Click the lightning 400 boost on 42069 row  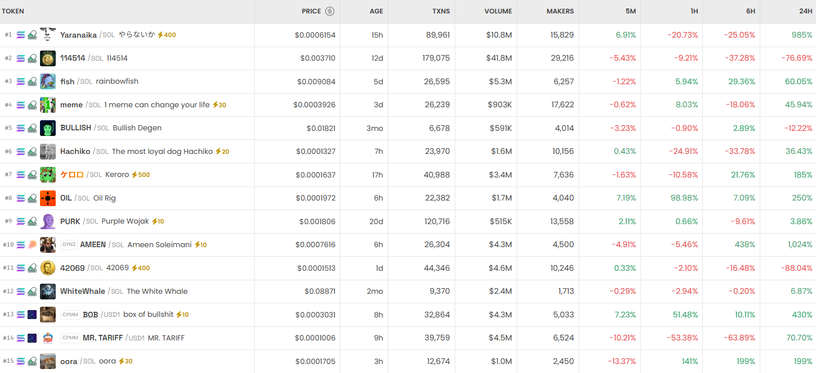click(x=141, y=268)
